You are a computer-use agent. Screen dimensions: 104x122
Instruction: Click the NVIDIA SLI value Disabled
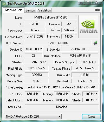coord(62,107)
